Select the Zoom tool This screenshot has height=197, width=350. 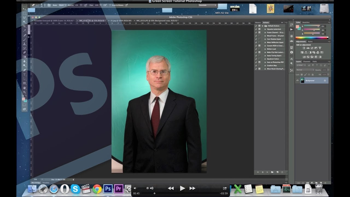click(x=25, y=92)
